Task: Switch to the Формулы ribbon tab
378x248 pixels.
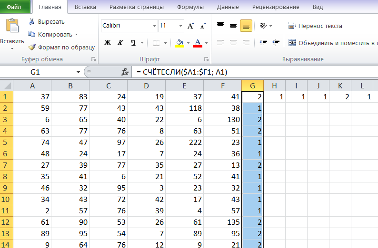Action: pos(190,7)
